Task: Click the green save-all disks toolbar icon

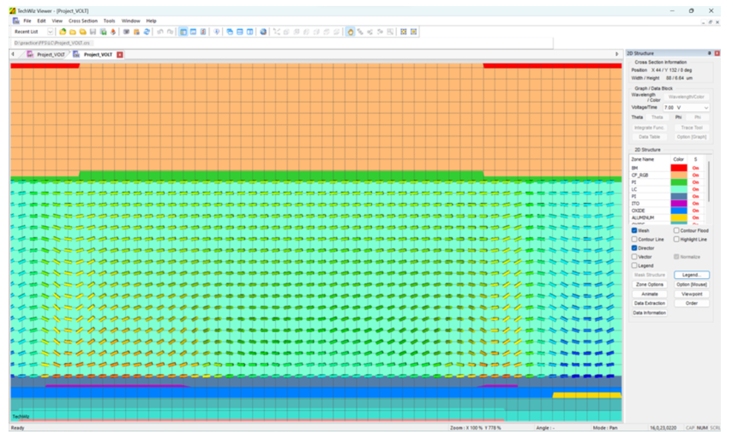Action: [x=103, y=32]
